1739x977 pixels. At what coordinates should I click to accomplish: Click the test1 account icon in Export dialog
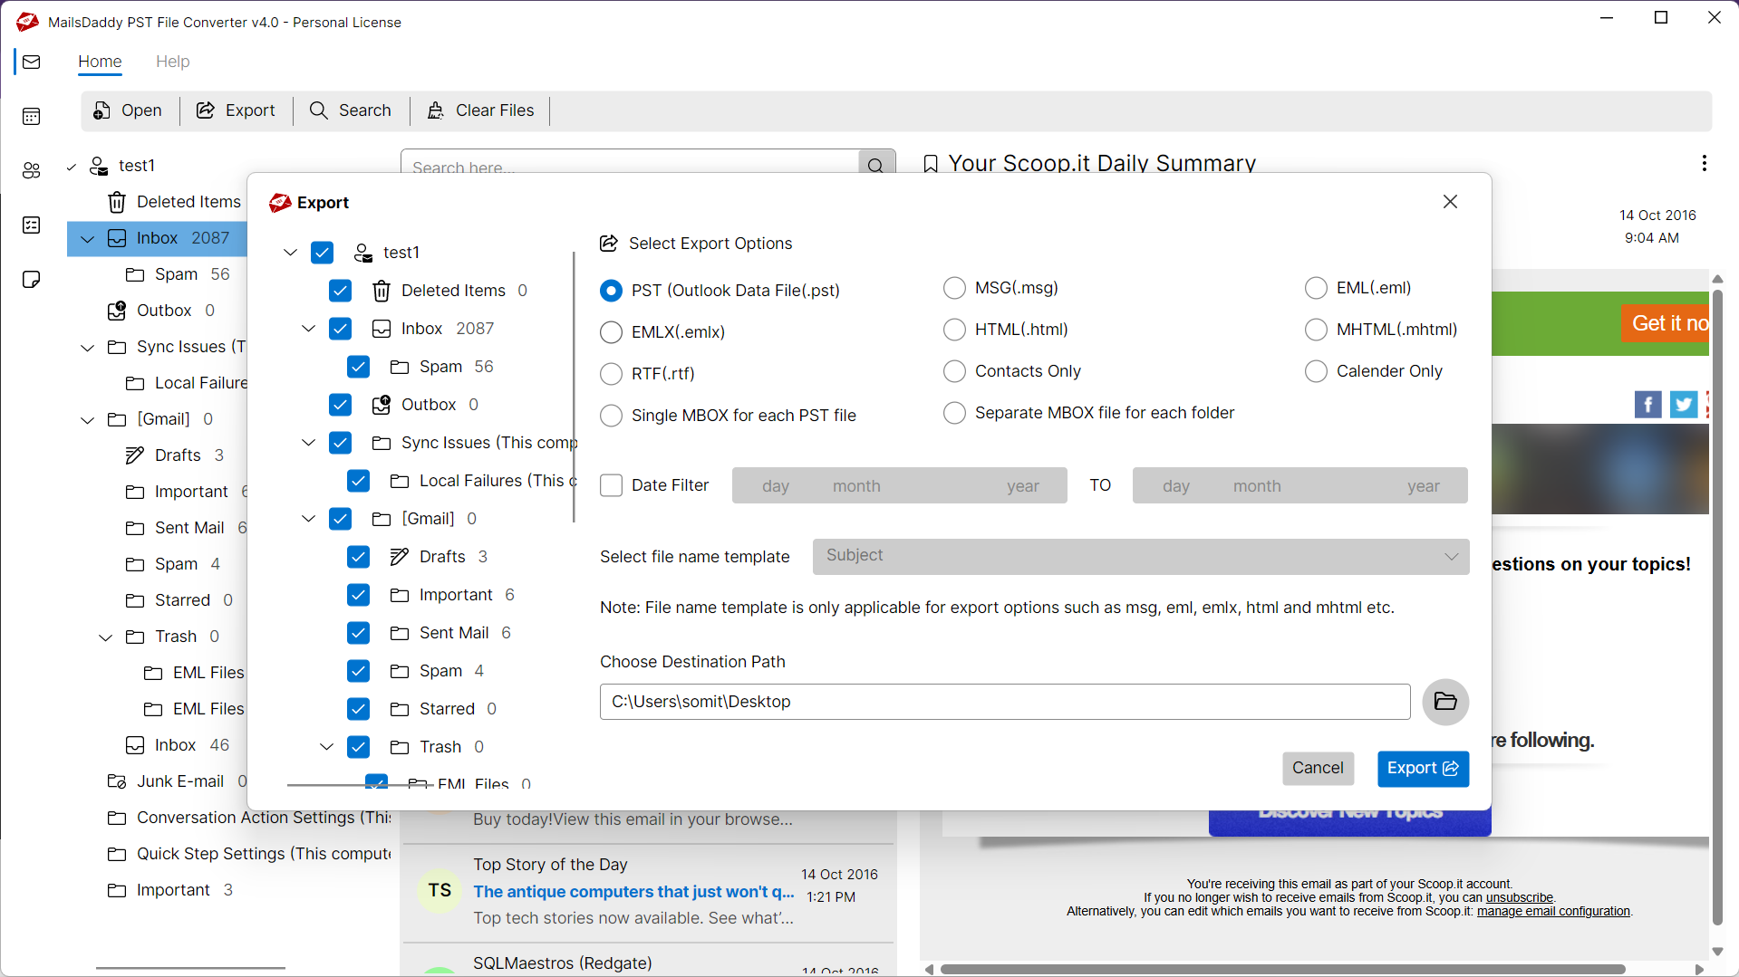tap(363, 253)
